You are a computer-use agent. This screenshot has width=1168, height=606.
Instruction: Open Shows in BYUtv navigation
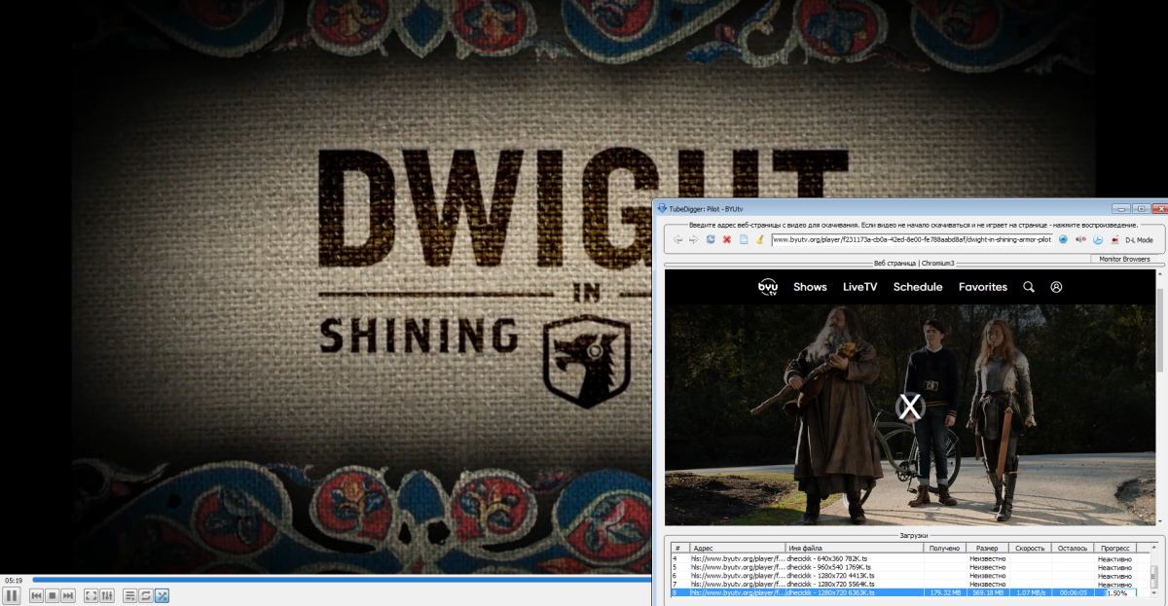810,287
